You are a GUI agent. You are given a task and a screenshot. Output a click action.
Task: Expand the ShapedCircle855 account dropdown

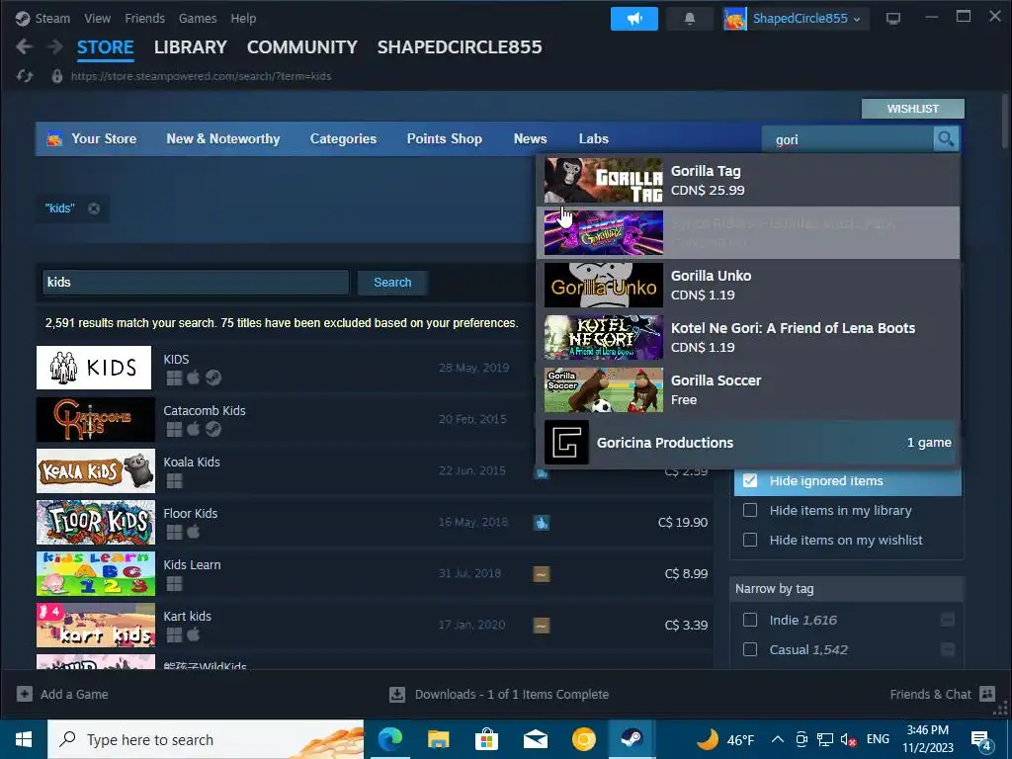806,19
